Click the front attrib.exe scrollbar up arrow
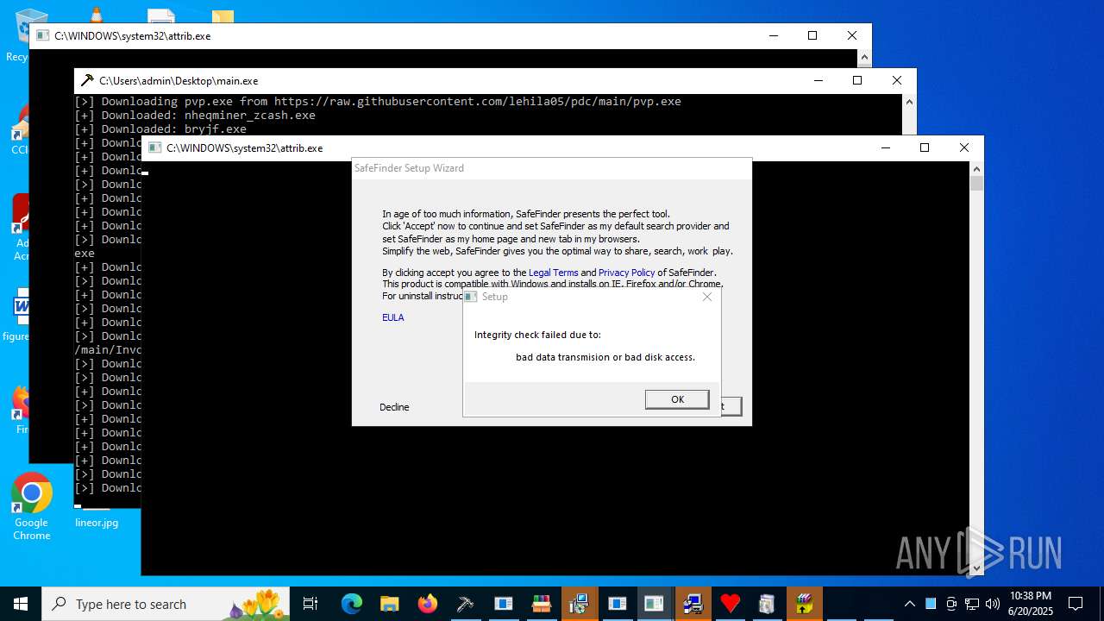The height and width of the screenshot is (621, 1104). pyautogui.click(x=976, y=168)
